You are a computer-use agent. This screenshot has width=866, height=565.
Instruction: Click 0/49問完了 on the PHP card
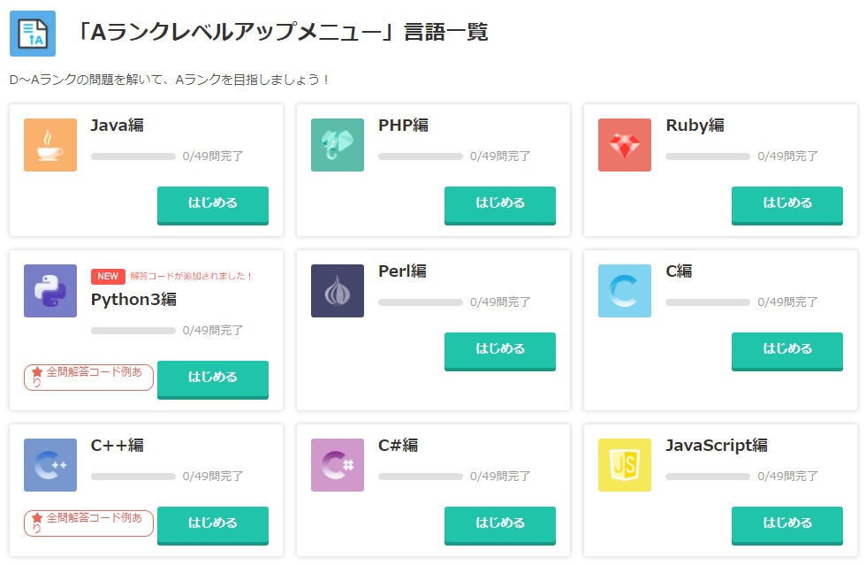[x=500, y=157]
